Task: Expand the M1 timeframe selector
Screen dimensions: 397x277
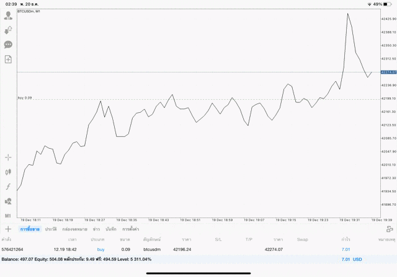Action: click(8, 216)
